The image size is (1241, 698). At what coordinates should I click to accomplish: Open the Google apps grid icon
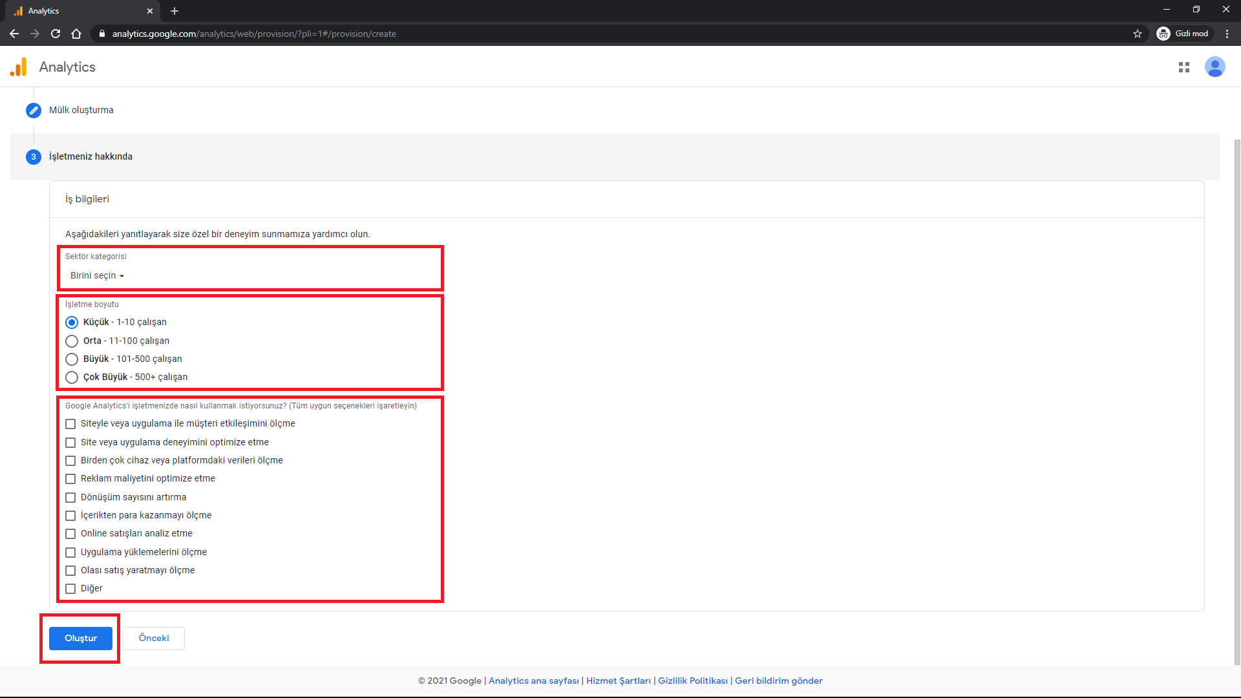click(x=1184, y=67)
